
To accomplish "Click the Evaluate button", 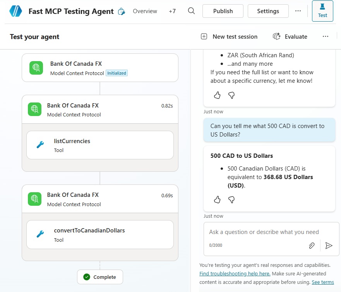I will click(290, 36).
